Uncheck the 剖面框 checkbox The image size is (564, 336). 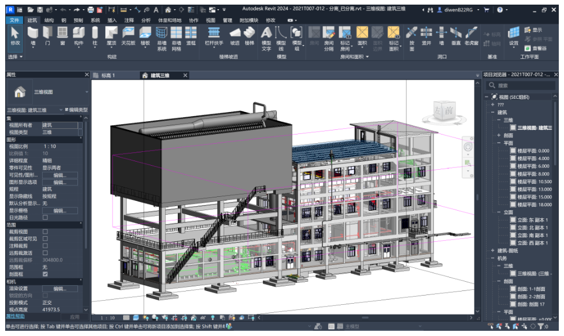46,274
